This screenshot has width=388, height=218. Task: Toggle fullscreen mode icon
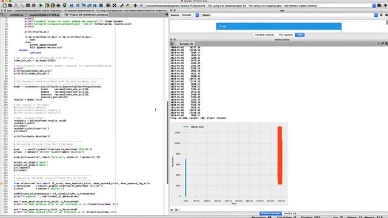[115, 5]
